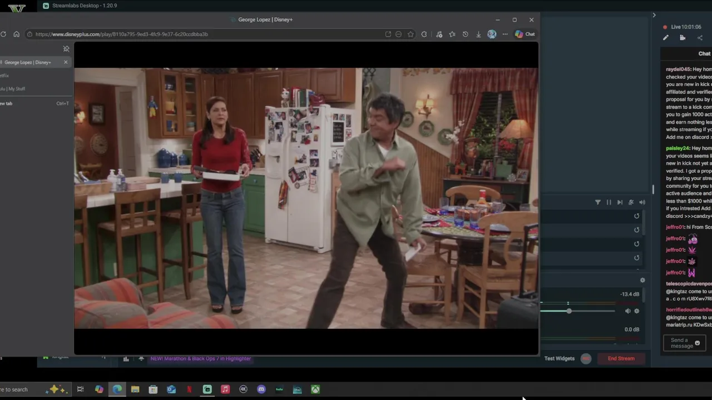Open Microsoft Edge on taskbar
This screenshot has height=400, width=712.
(117, 389)
